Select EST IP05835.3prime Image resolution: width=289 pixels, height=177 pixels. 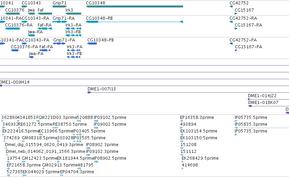(x=251, y=124)
